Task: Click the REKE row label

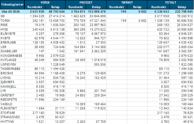Action: [4, 25]
